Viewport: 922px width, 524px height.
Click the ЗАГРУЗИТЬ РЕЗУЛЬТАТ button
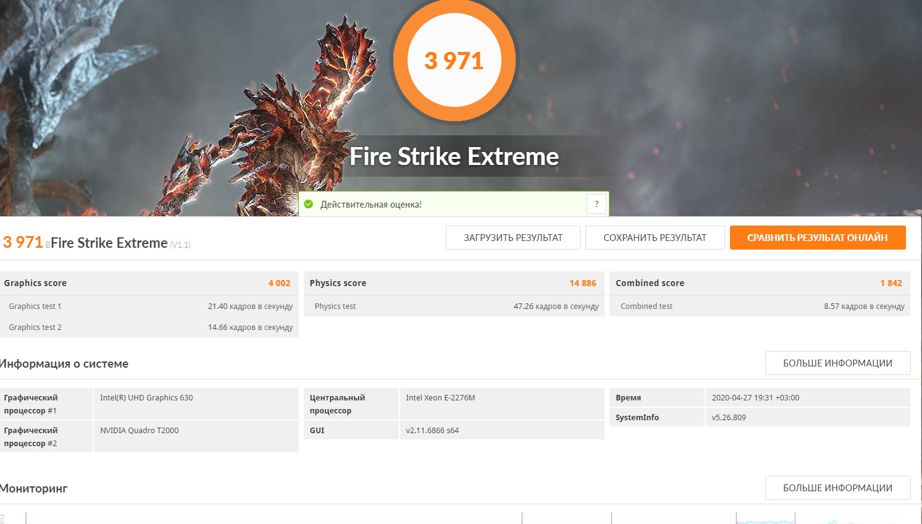point(513,238)
